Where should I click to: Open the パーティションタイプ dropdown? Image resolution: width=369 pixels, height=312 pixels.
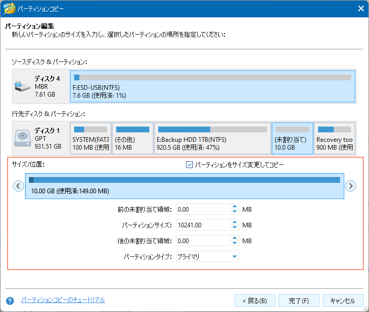[233, 257]
